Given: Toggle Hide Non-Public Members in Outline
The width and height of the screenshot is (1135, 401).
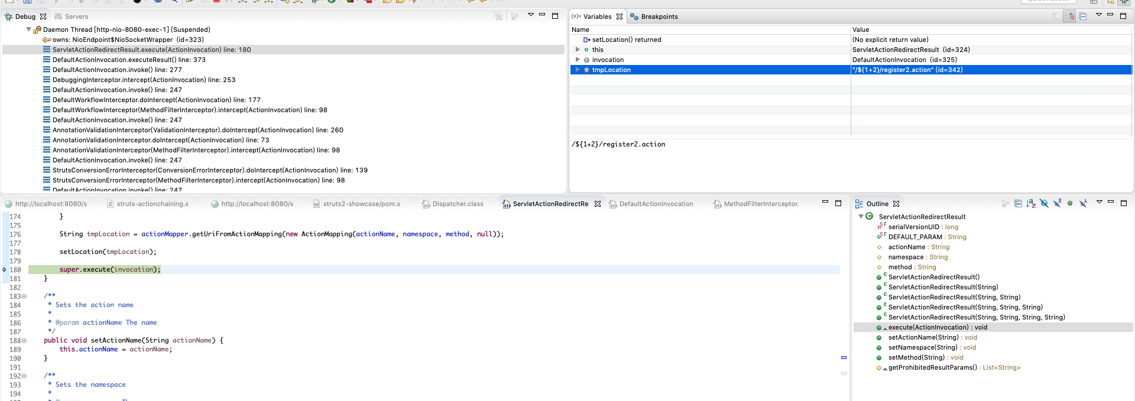Looking at the screenshot, I should click(1070, 204).
